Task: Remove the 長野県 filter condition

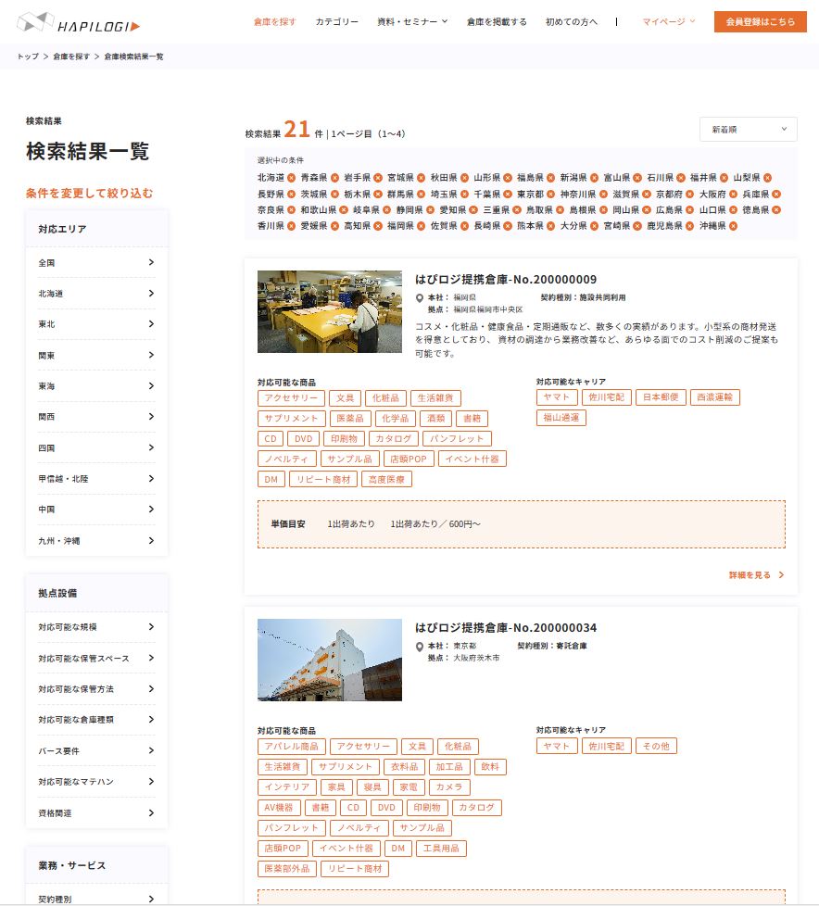Action: click(291, 195)
